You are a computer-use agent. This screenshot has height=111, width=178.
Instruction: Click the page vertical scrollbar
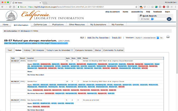click(x=177, y=42)
